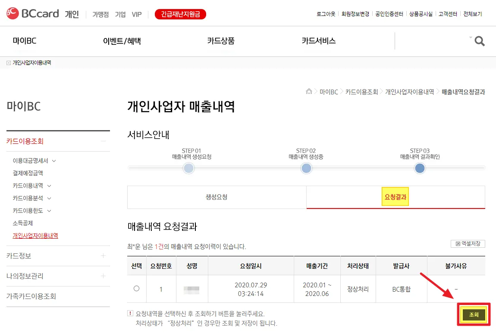Click the Excel icon in 엑셀저장 button

tap(458, 243)
